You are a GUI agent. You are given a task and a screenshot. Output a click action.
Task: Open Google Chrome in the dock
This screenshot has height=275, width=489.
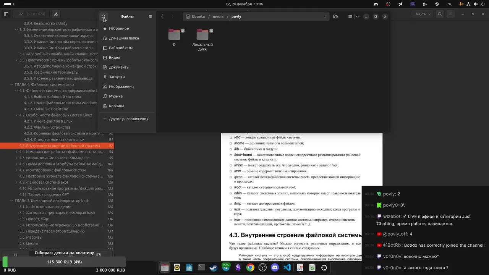click(x=250, y=268)
